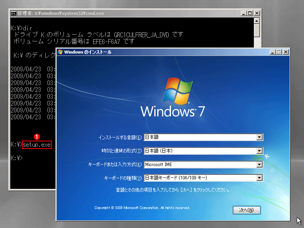The image size is (304, 228).
Task: Close the cmd.exe command prompt window
Action: tap(257, 13)
